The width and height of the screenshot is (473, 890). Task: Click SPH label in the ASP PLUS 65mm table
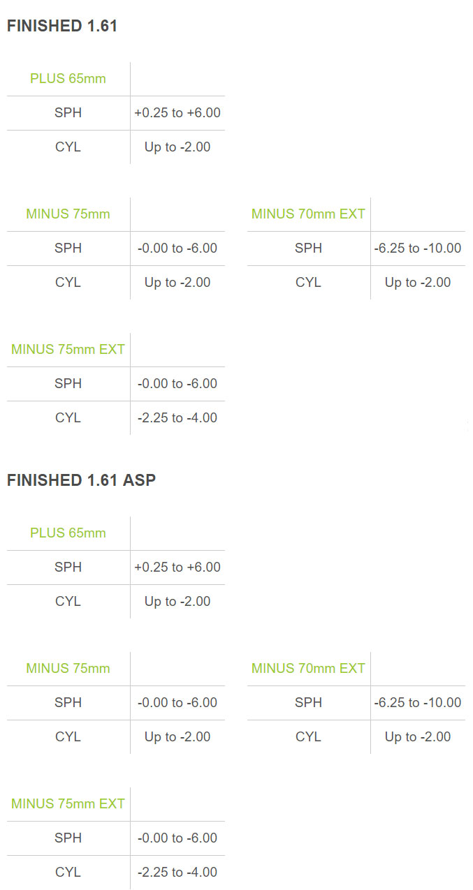tap(68, 568)
